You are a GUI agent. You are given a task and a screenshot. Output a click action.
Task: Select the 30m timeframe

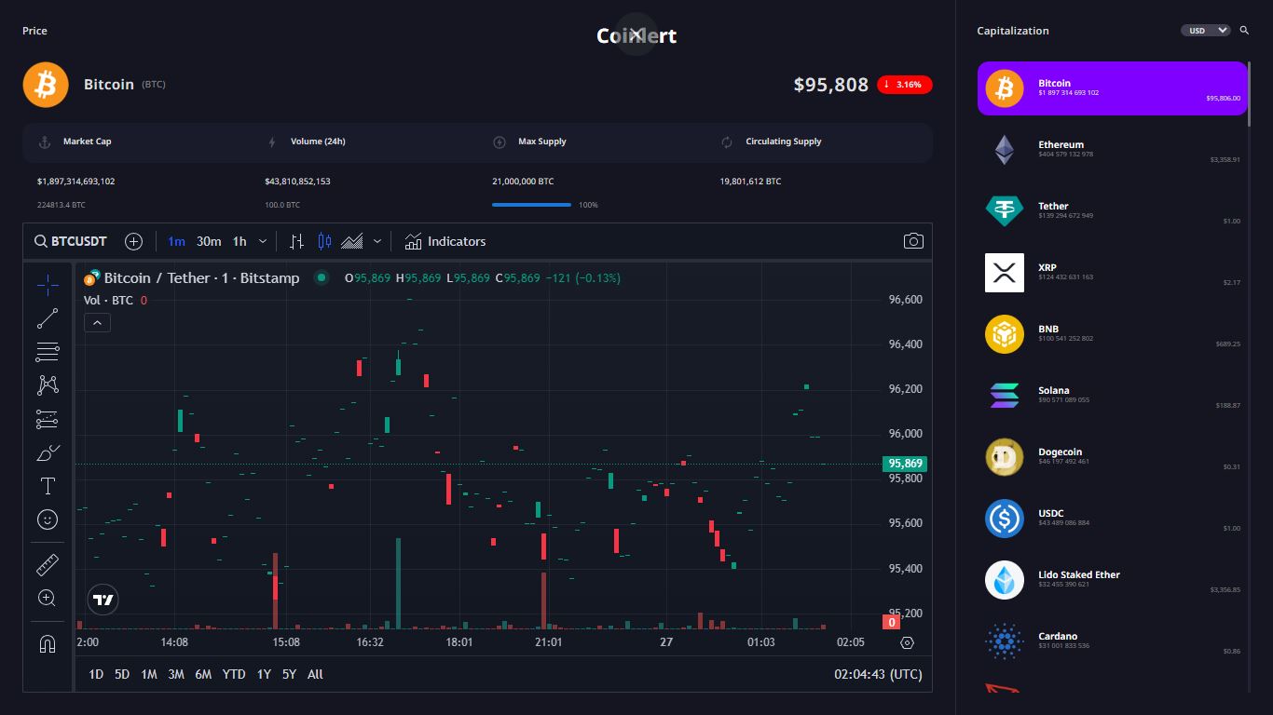(x=209, y=241)
